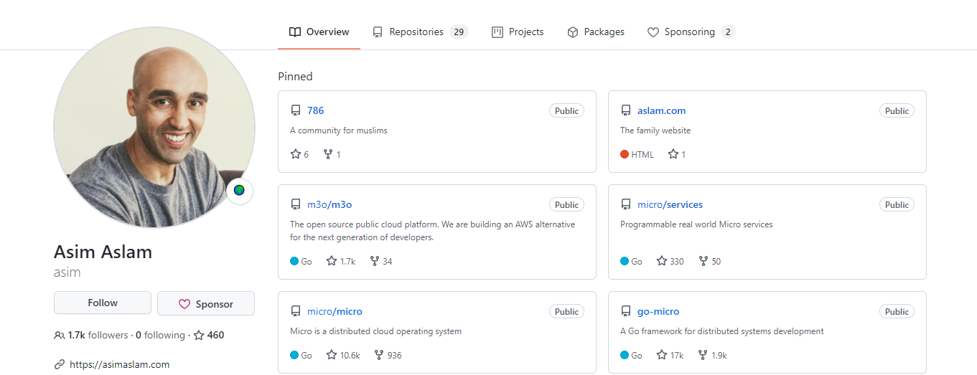Screen dimensions: 977x375
Task: Click the people icon beside followers
Action: tap(60, 336)
